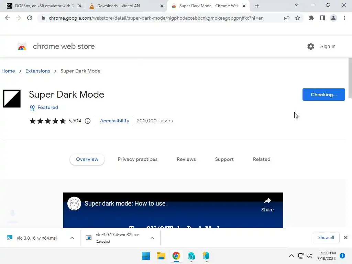Open a new browser tab
The image size is (352, 264).
click(257, 6)
